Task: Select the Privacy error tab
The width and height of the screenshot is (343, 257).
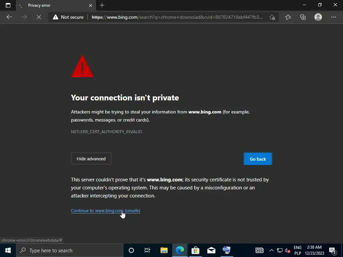Action: pyautogui.click(x=56, y=5)
